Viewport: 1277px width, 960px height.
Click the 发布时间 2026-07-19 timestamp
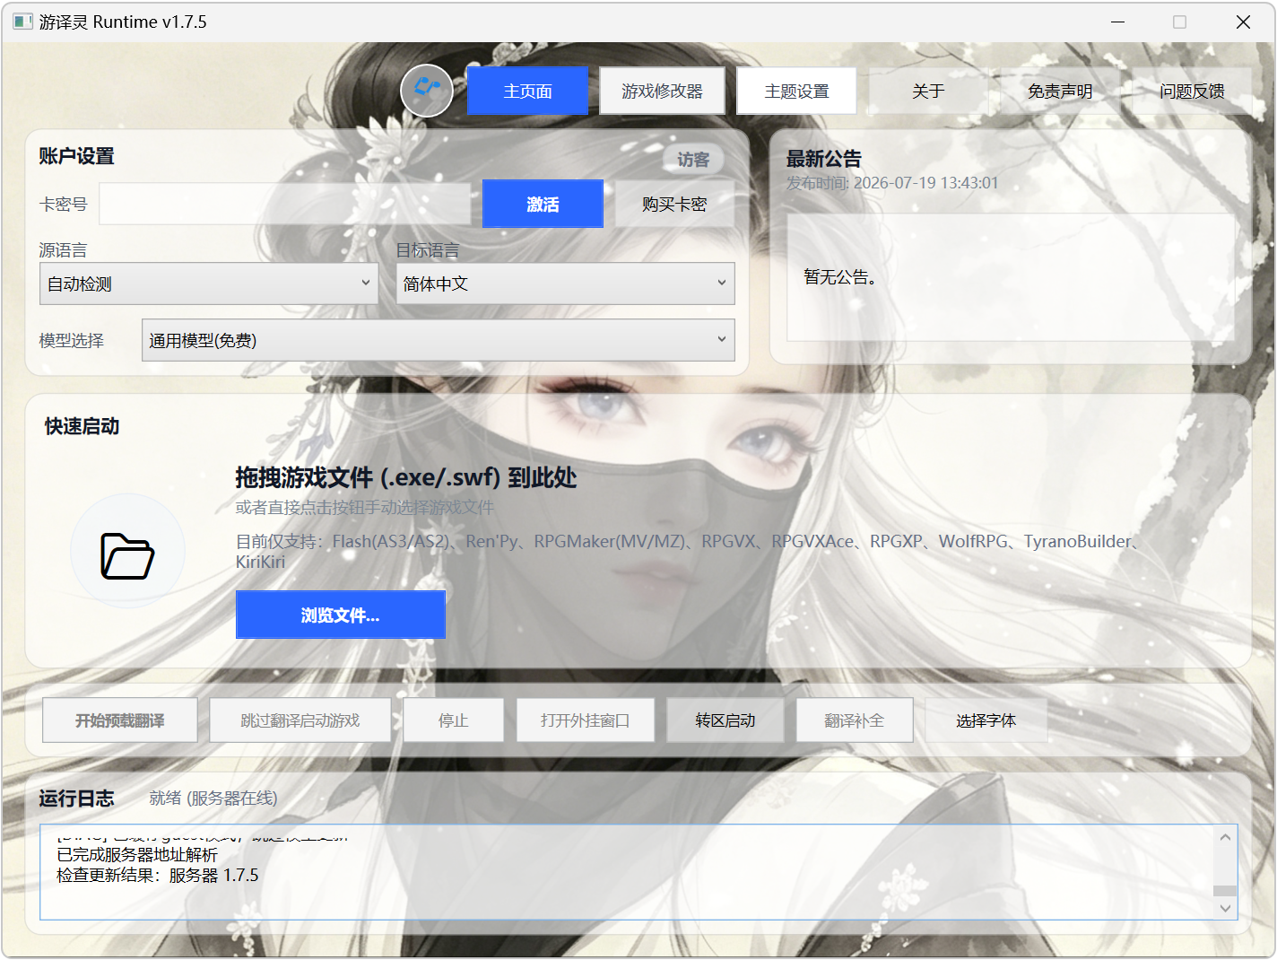(892, 183)
